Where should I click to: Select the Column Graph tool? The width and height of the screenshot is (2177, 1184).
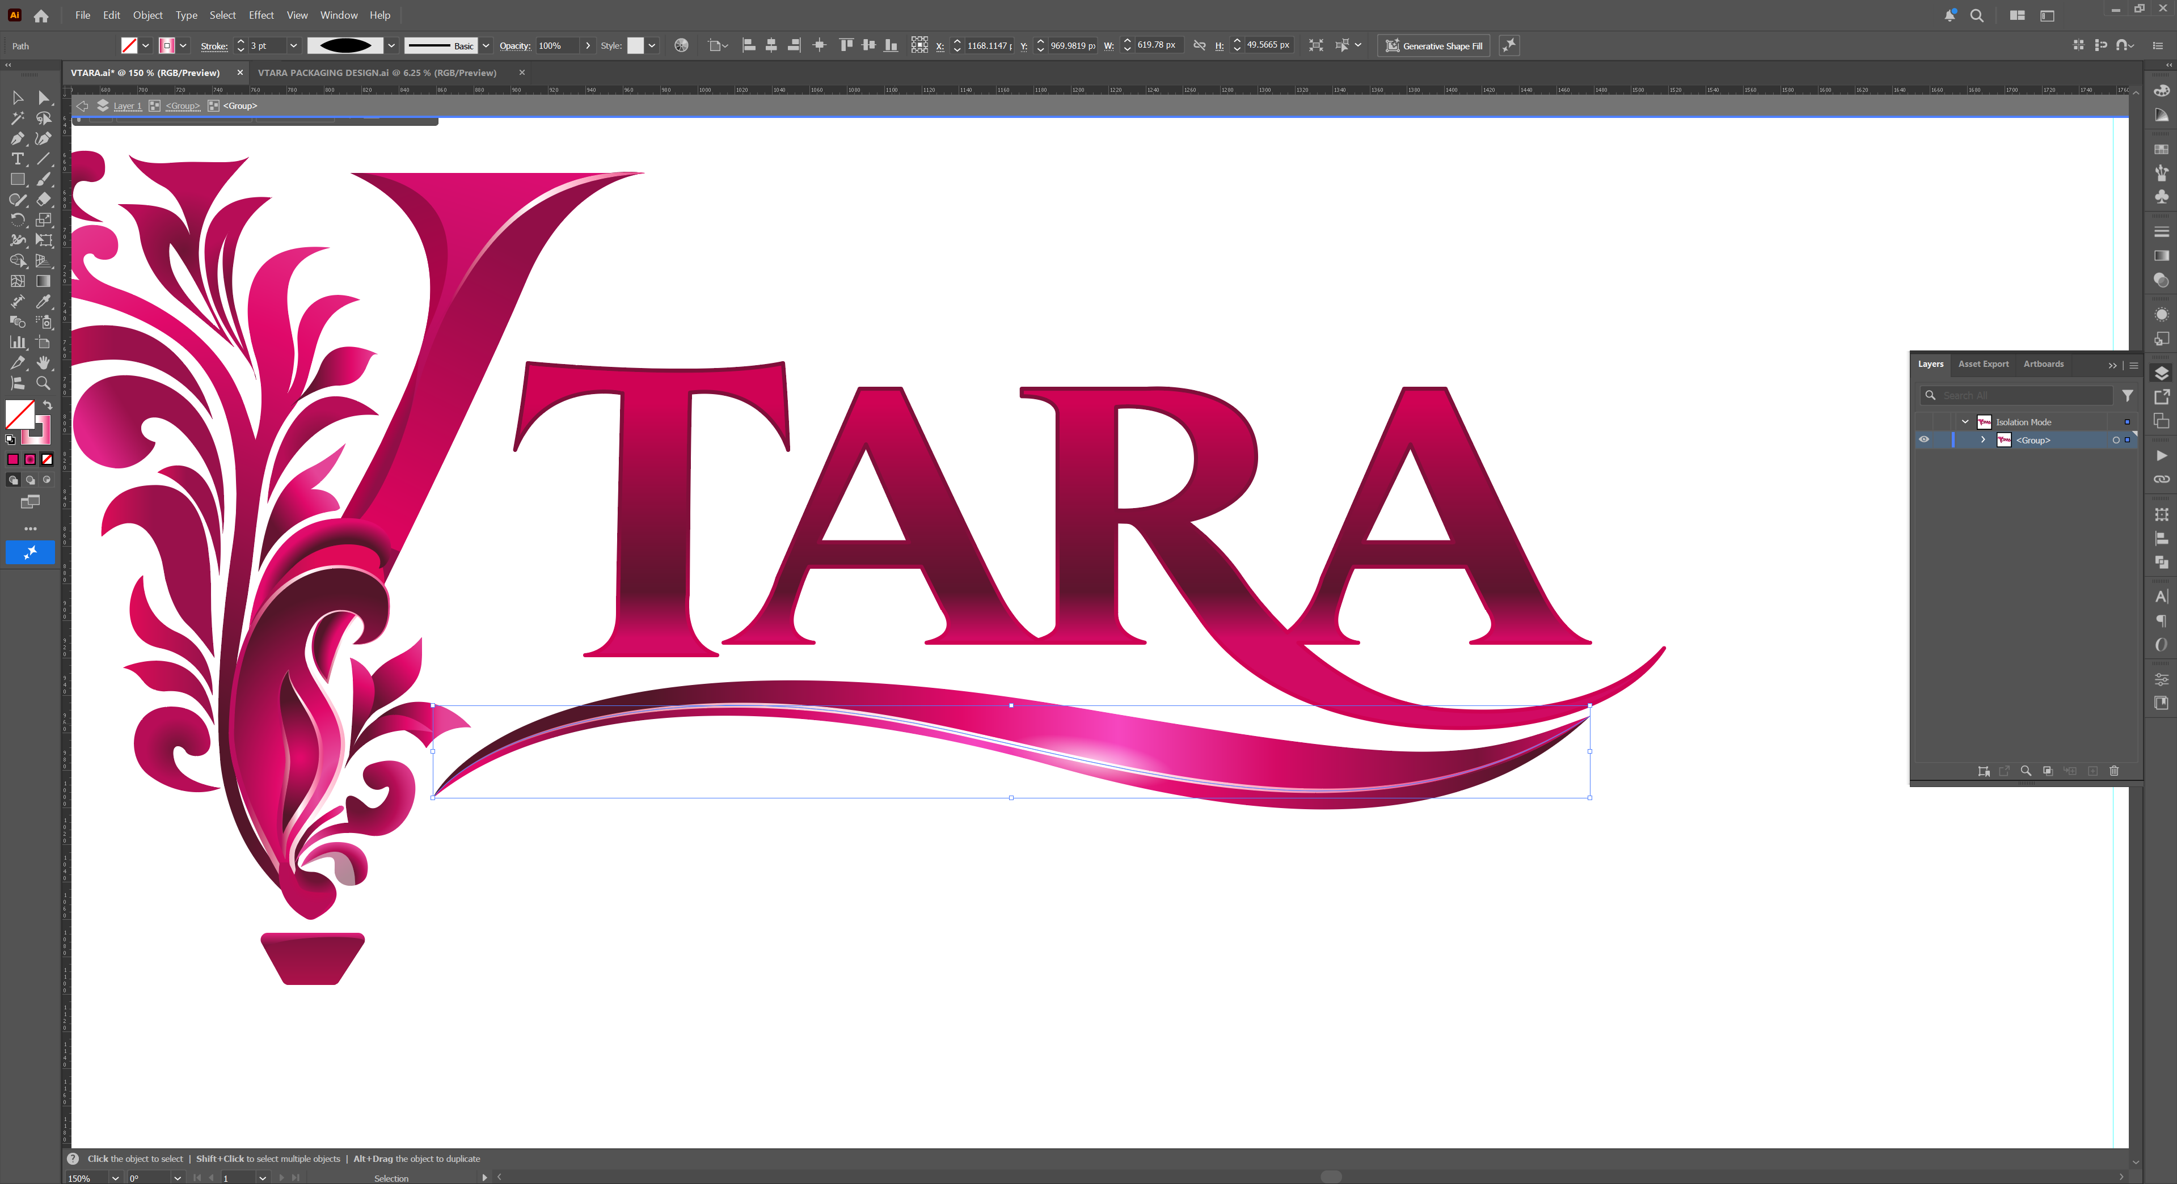[x=17, y=341]
